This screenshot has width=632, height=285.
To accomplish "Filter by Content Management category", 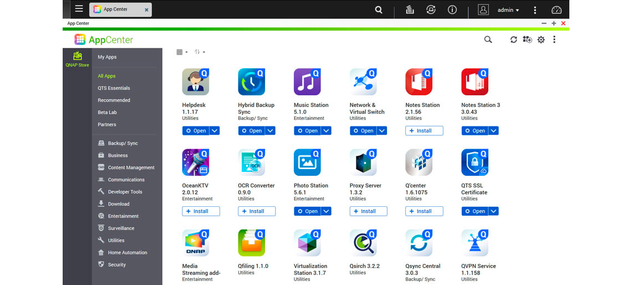I will (x=127, y=167).
